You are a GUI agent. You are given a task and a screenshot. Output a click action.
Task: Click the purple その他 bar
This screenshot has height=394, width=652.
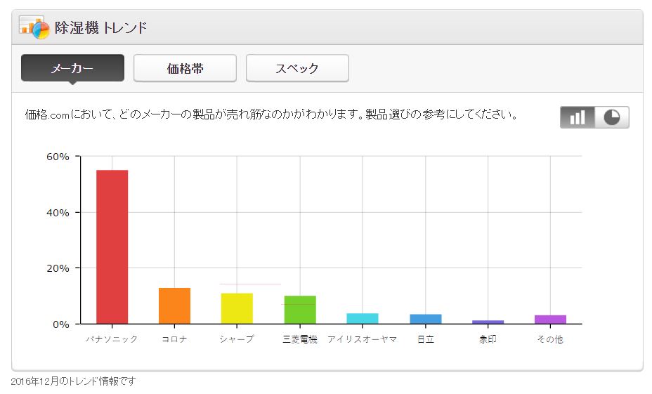tap(550, 319)
